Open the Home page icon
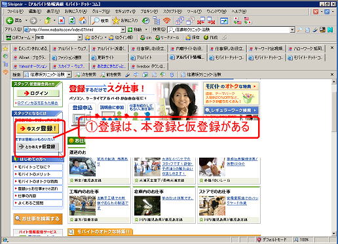338x244 pixels. click(x=83, y=21)
